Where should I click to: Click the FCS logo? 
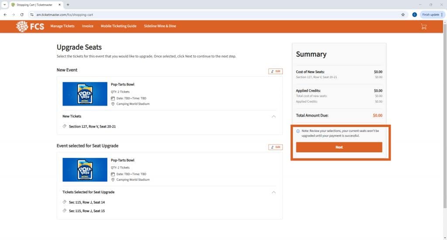[x=30, y=27]
